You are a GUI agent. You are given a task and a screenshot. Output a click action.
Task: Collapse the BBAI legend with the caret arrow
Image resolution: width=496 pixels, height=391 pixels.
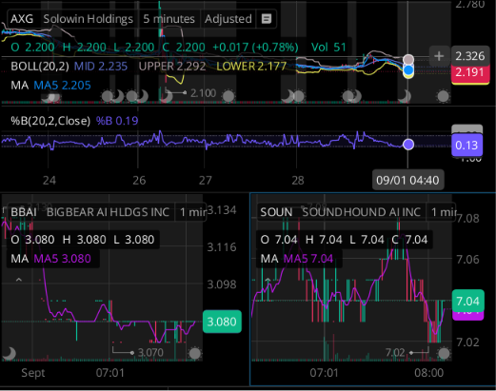click(19, 280)
